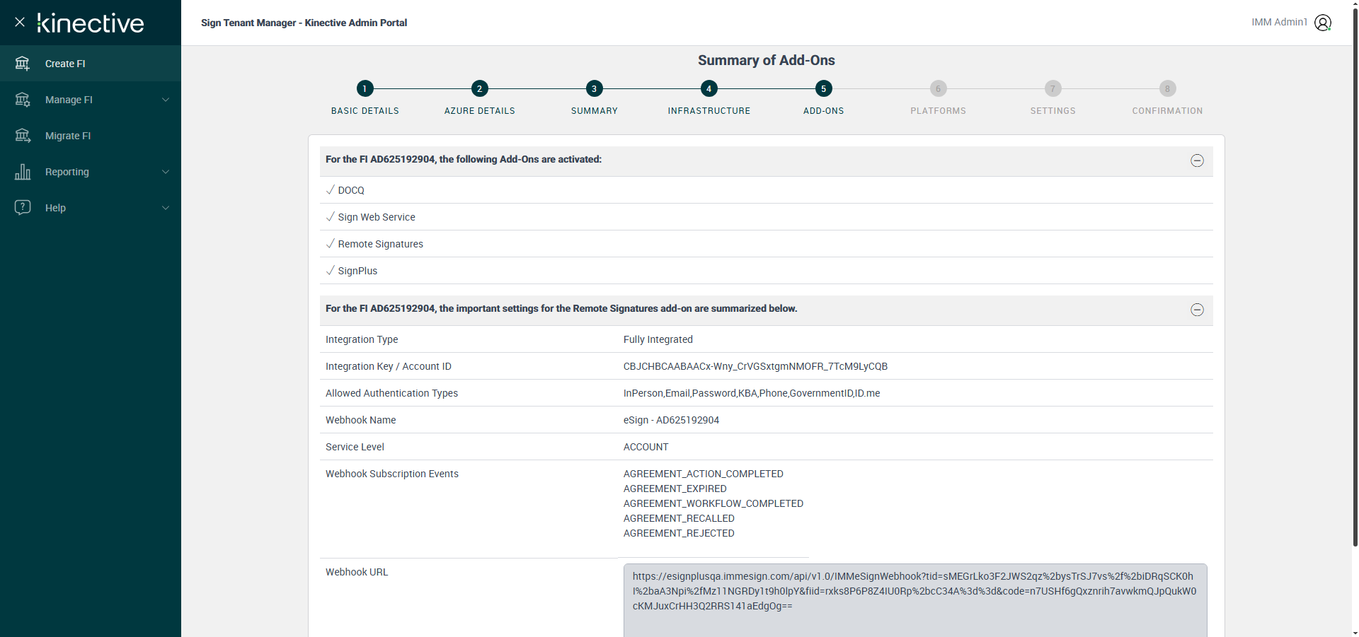Image resolution: width=1359 pixels, height=637 pixels.
Task: Collapse the Remote Signatures settings section
Action: click(1197, 310)
